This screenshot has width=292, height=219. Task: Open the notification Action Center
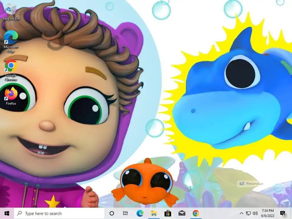click(x=283, y=213)
